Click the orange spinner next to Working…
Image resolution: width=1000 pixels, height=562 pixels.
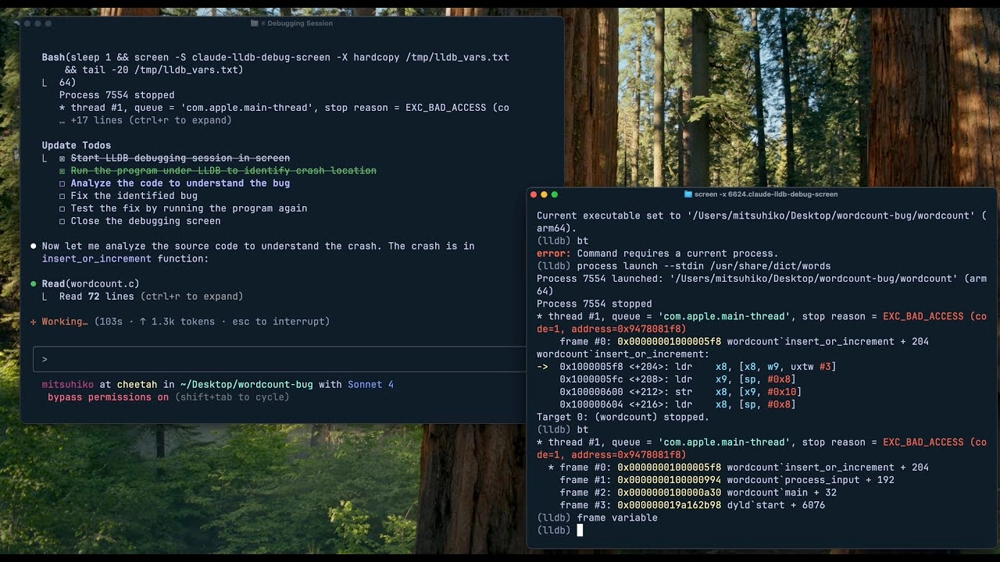click(x=34, y=322)
